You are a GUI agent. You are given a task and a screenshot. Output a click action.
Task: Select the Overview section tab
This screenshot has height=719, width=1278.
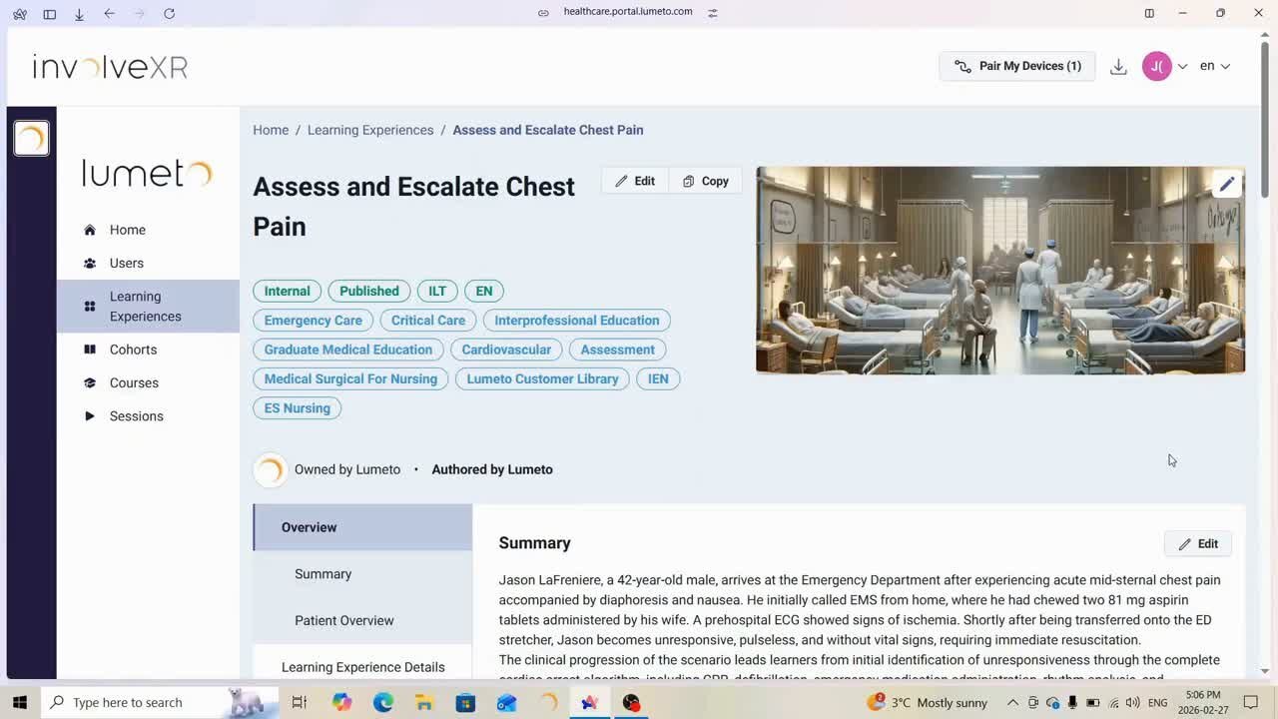pyautogui.click(x=362, y=527)
